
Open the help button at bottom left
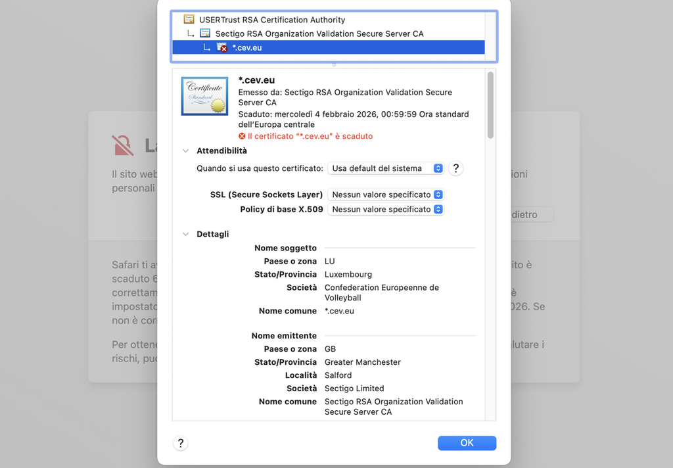181,443
